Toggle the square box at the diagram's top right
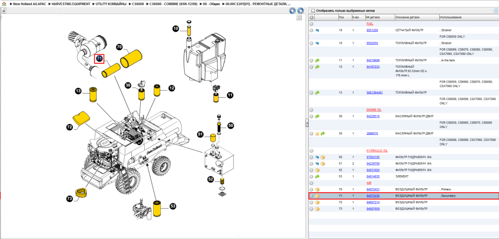This screenshot has height=239, width=499. click(299, 18)
